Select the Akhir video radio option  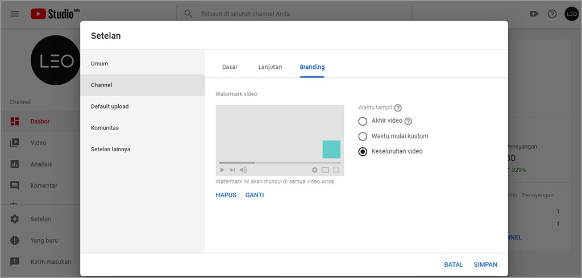coord(363,121)
